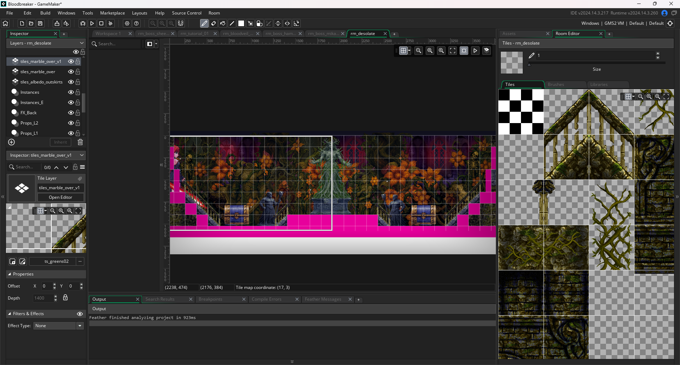Open the Build menu
680x365 pixels.
[x=45, y=13]
